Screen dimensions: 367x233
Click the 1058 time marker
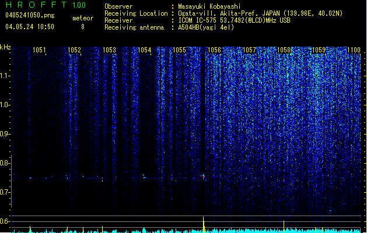284,50
